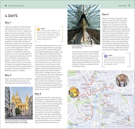Click the shopping bag SHOP icon
Viewport: 135px width, 129px height.
pyautogui.click(x=106, y=56)
